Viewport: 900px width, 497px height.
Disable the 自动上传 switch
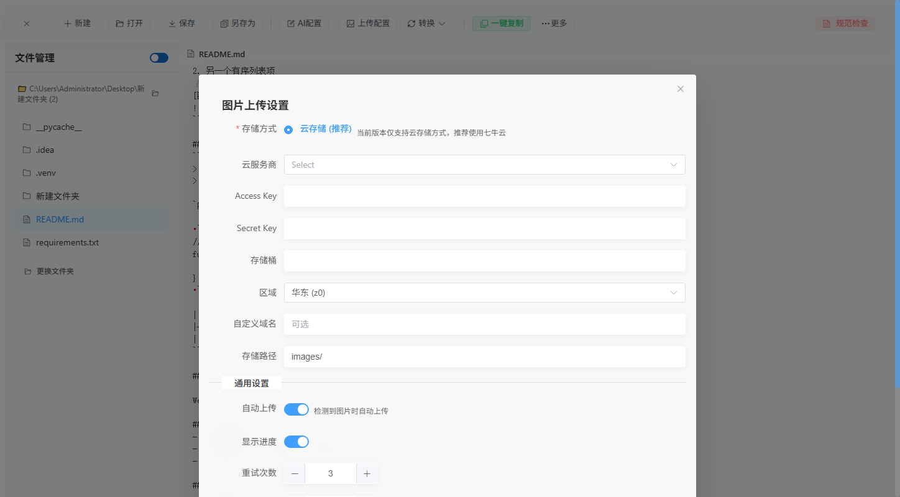pos(296,409)
